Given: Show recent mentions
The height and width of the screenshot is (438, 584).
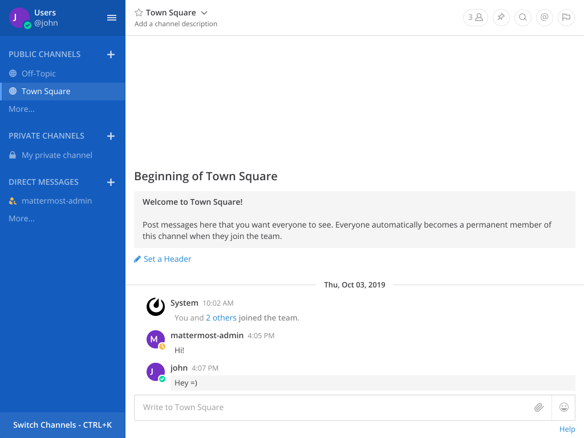Looking at the screenshot, I should (544, 17).
